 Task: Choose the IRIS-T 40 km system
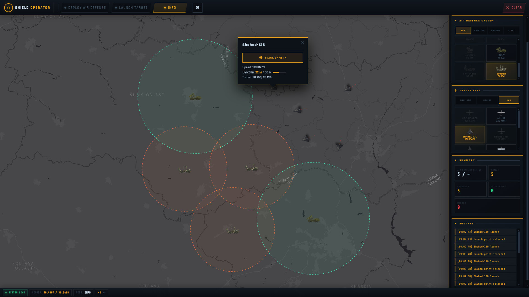501,53
